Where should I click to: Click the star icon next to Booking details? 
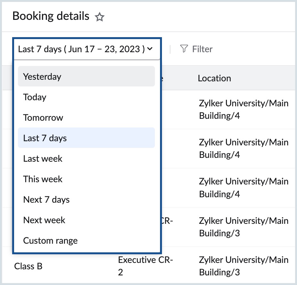(100, 17)
